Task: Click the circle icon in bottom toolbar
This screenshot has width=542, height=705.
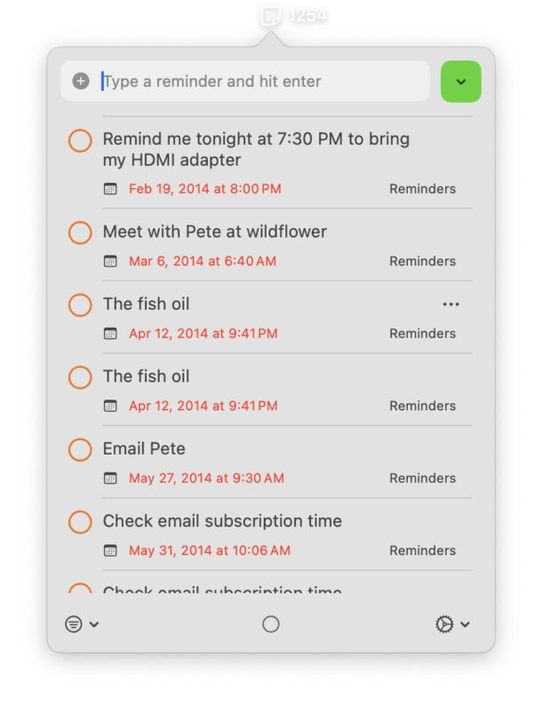Action: (271, 624)
